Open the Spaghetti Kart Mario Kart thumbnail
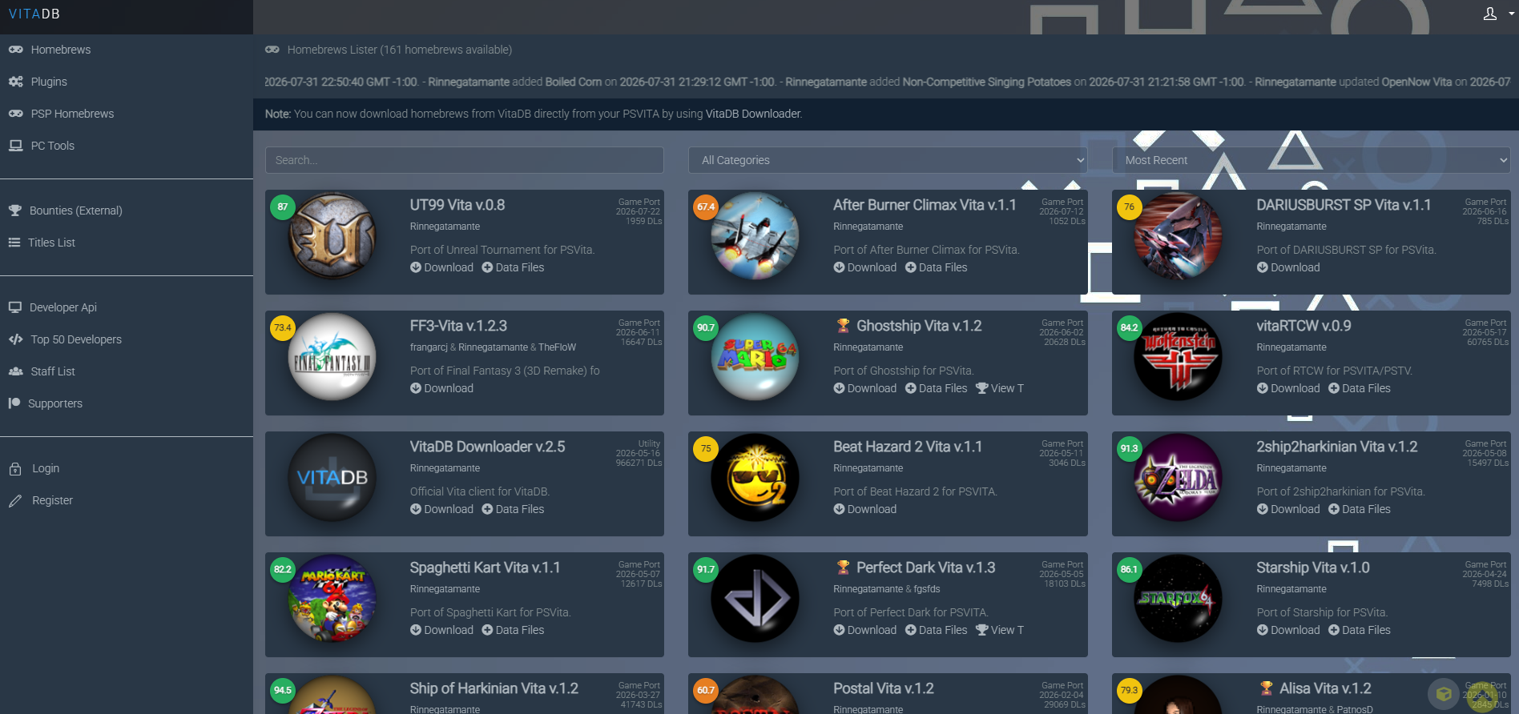 332,598
